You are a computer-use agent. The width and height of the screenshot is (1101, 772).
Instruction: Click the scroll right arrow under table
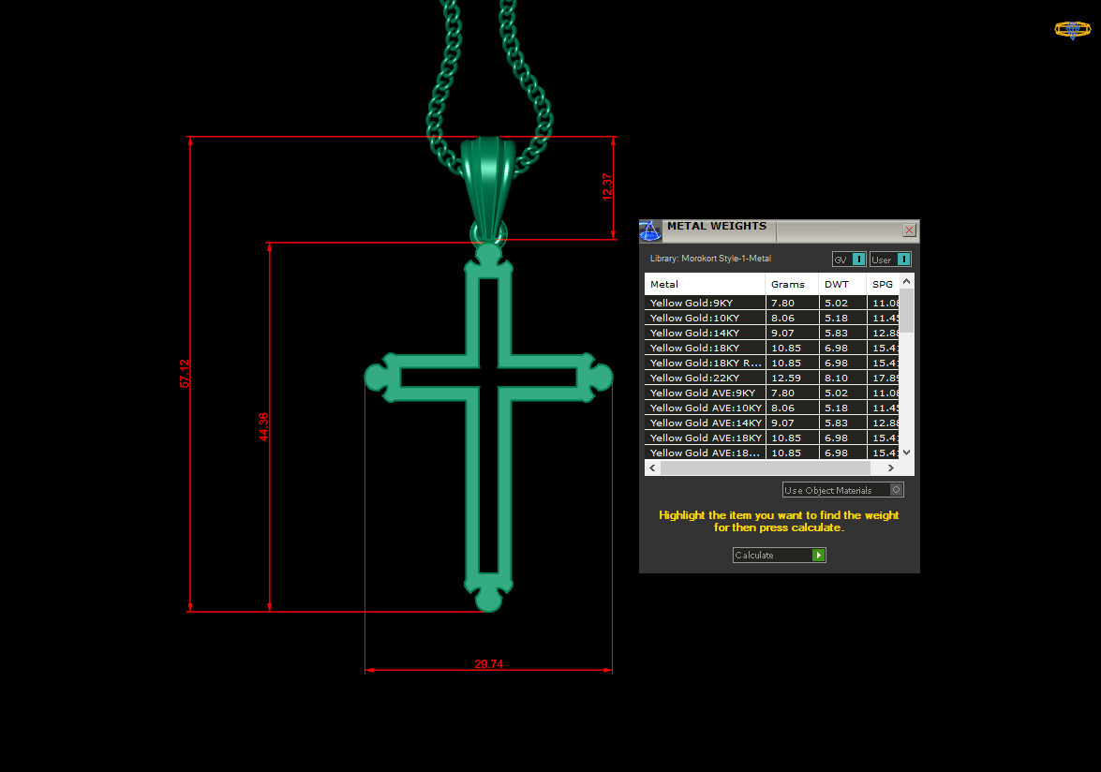coord(891,468)
